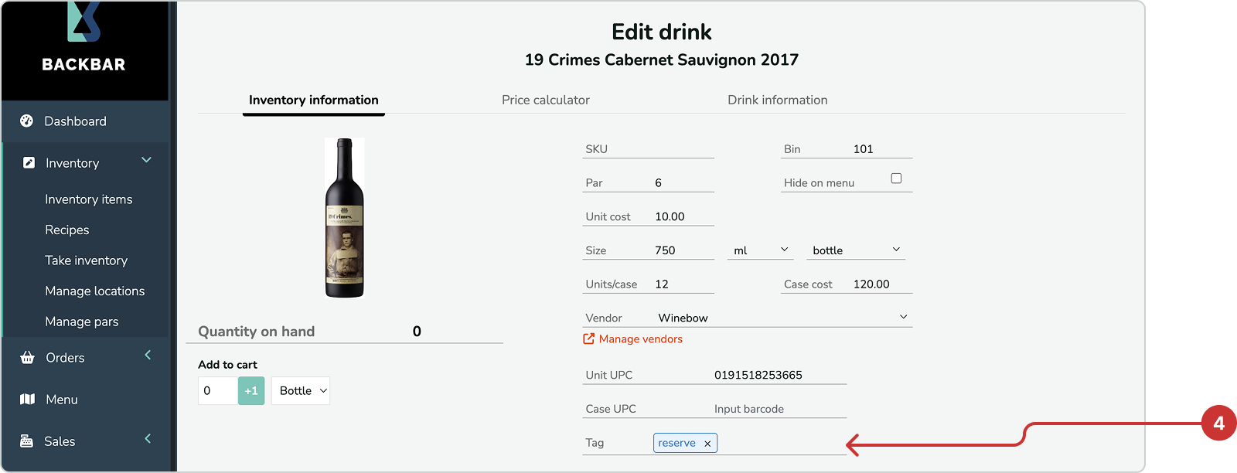Toggle the Hide on menu checkbox
1237x473 pixels.
pos(896,179)
